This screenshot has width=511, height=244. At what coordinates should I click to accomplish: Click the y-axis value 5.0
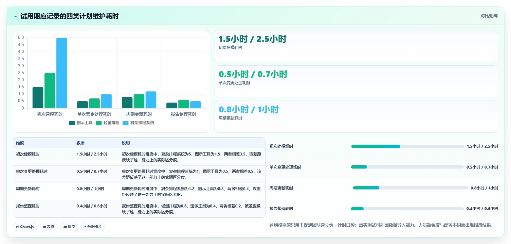[x=21, y=38]
